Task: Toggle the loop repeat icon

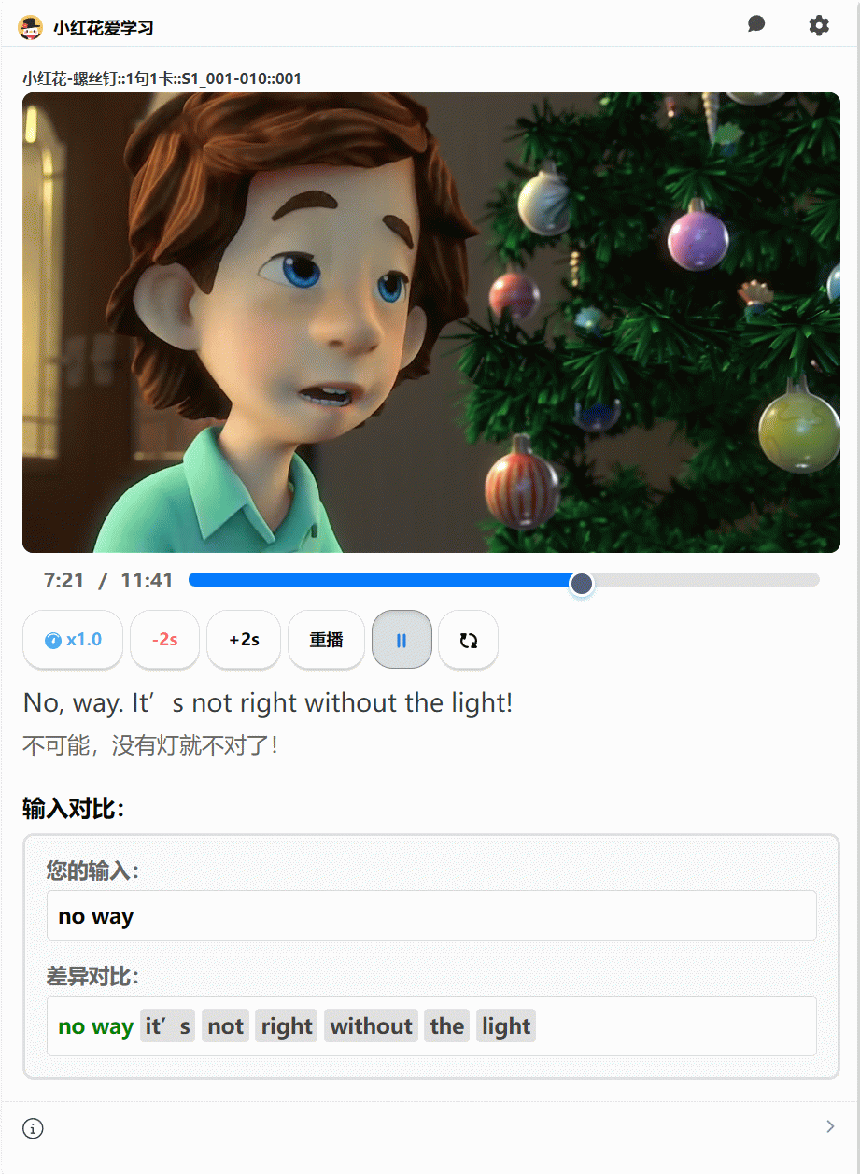Action: [468, 640]
